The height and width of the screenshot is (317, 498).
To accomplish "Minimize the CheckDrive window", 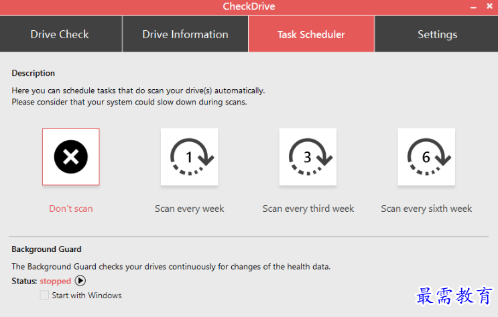I will tap(473, 7).
